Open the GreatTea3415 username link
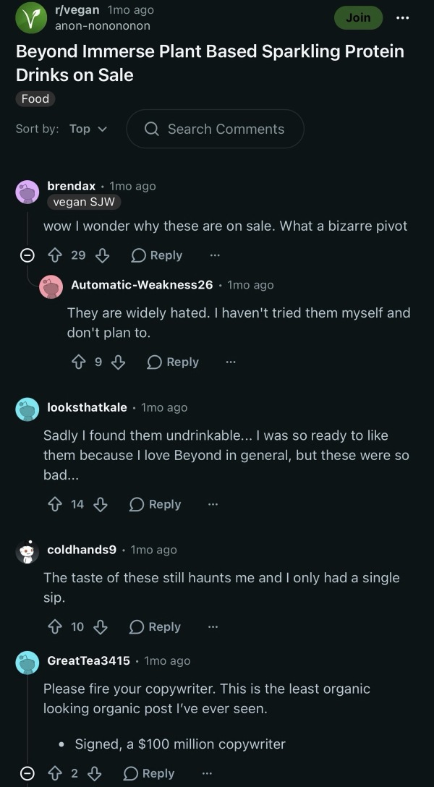Screen dimensions: 434x787 [88, 660]
